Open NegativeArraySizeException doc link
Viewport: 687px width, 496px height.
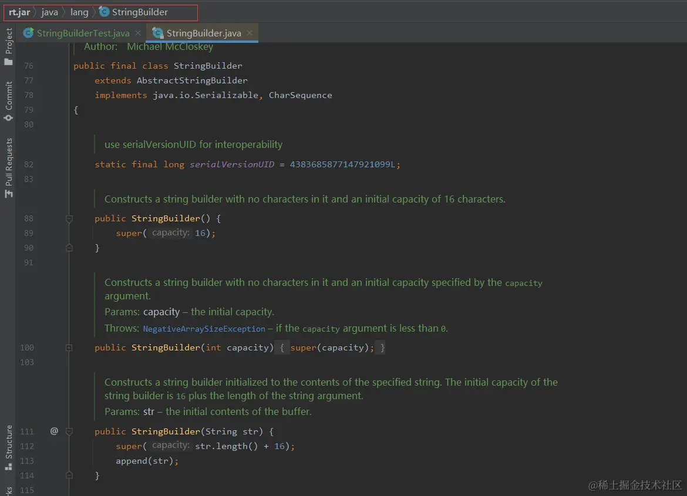204,329
